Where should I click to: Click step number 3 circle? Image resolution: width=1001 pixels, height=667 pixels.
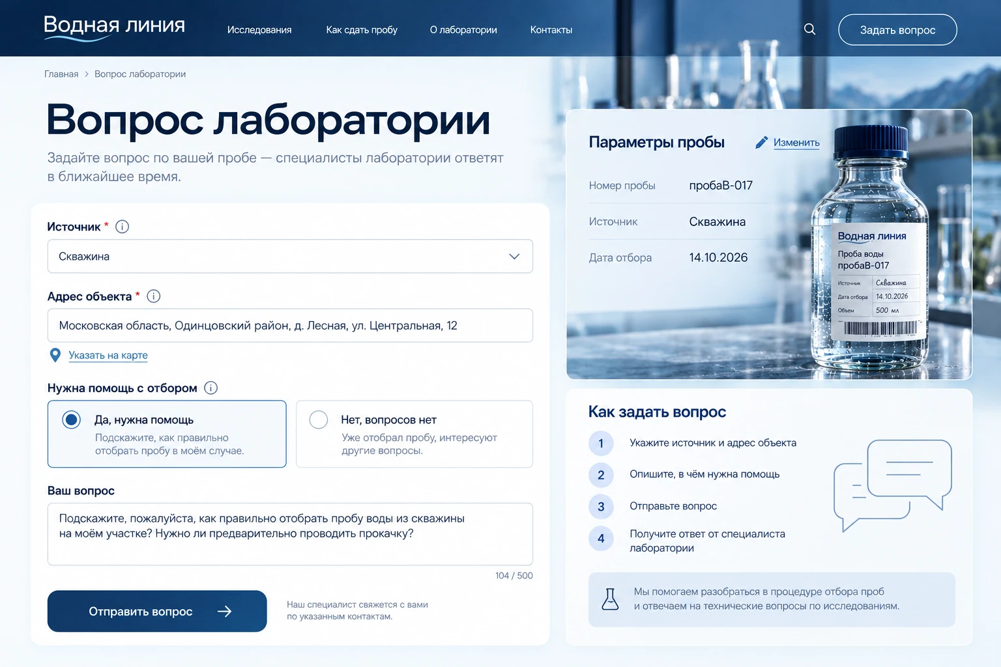point(601,507)
